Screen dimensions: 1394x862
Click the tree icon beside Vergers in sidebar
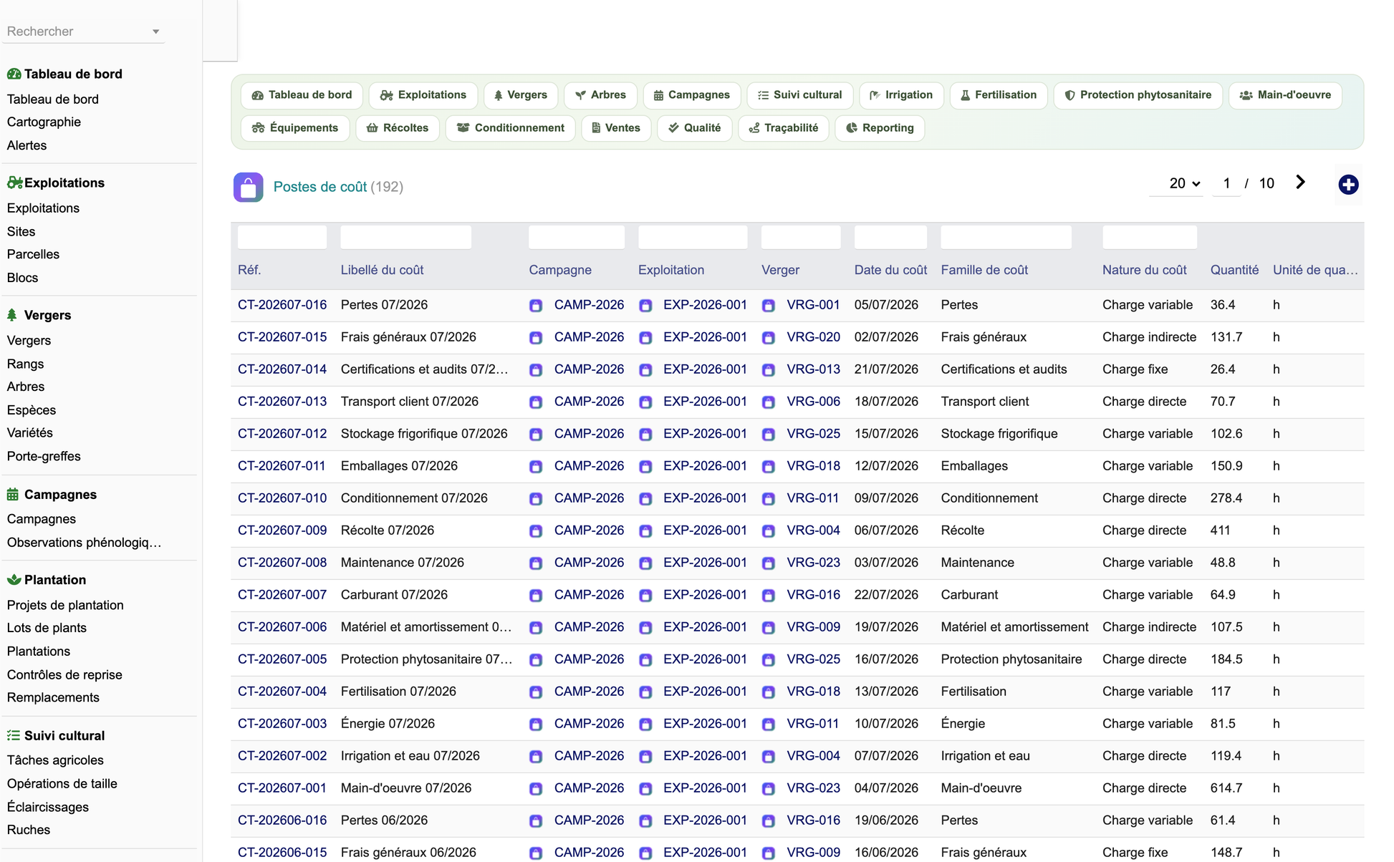pyautogui.click(x=12, y=315)
